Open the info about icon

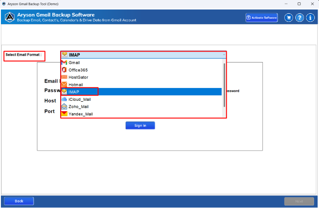(x=310, y=18)
